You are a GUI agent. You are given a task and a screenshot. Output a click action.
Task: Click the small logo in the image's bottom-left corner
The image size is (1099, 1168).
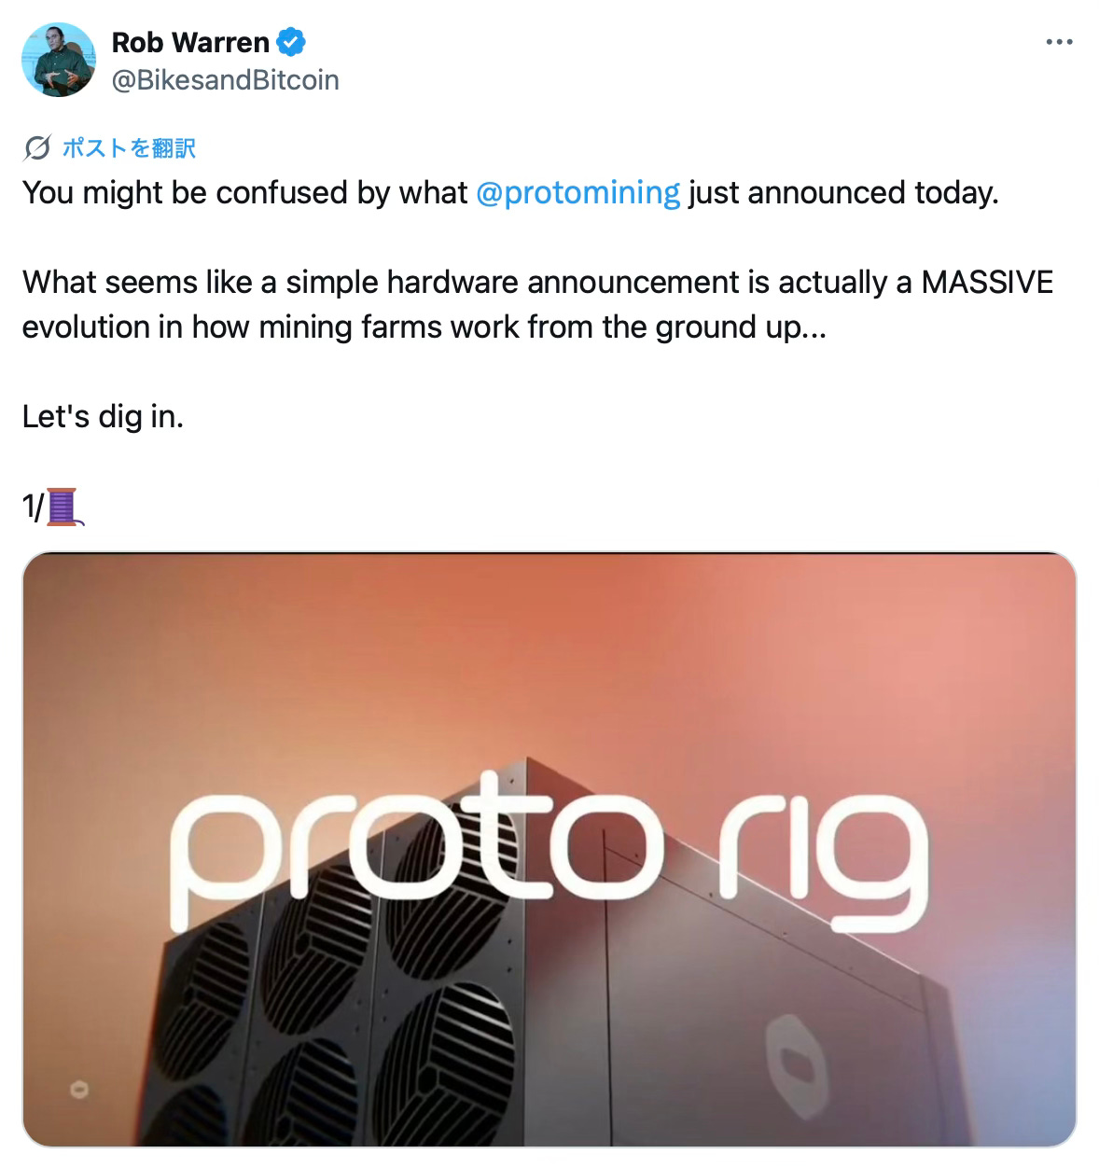click(78, 1090)
